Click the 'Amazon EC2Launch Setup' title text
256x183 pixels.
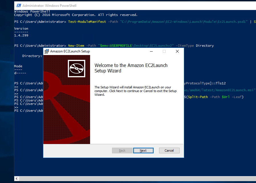click(70, 51)
